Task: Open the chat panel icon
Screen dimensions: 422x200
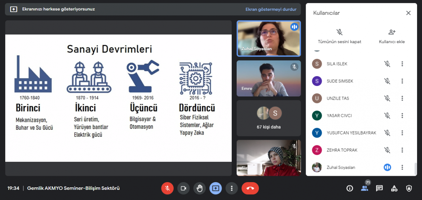Action: click(379, 188)
